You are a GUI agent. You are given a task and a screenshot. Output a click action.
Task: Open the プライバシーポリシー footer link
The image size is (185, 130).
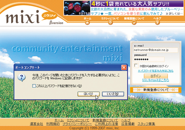pos(77,124)
